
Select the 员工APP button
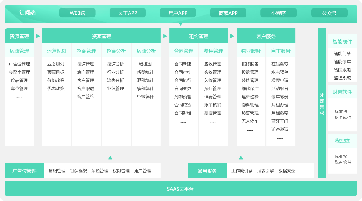[x=128, y=13]
